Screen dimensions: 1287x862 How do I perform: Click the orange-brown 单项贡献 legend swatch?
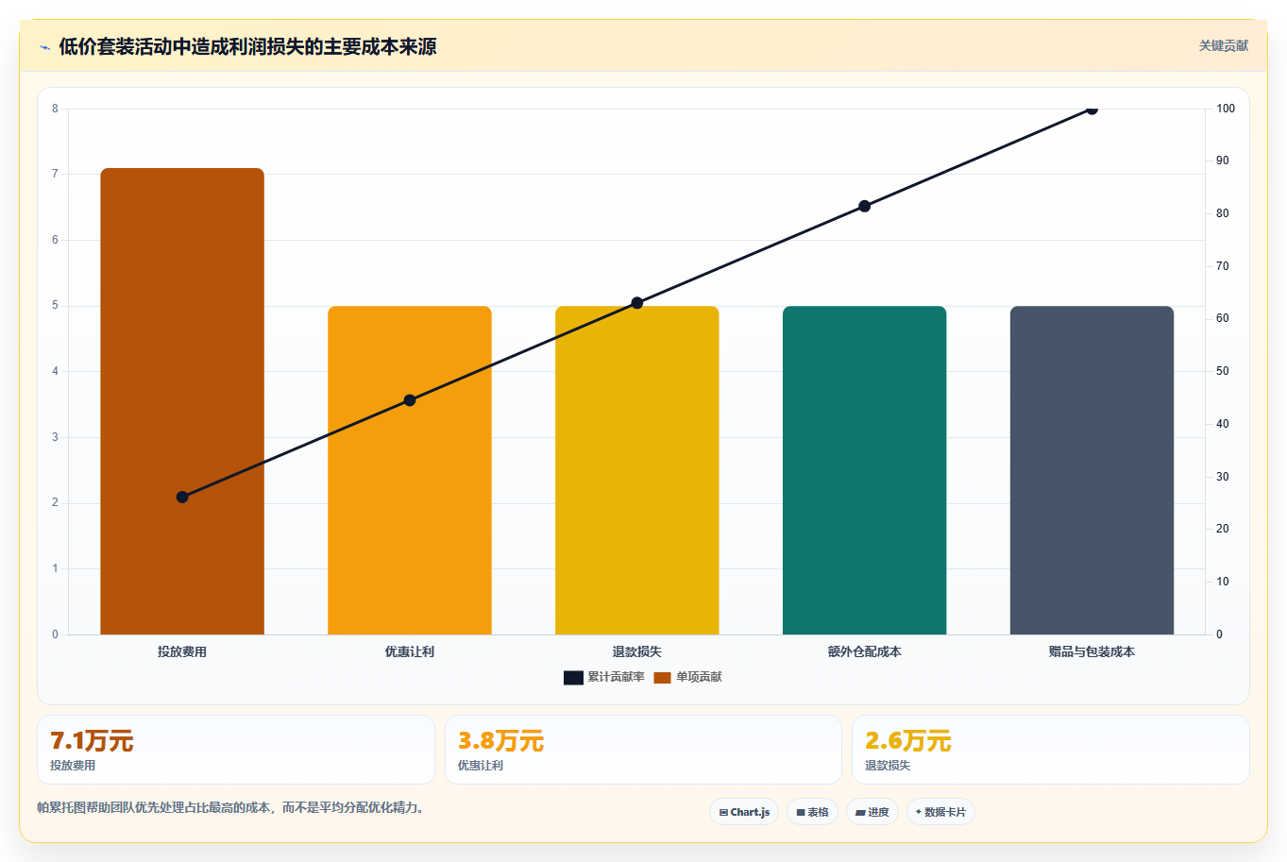click(x=662, y=678)
